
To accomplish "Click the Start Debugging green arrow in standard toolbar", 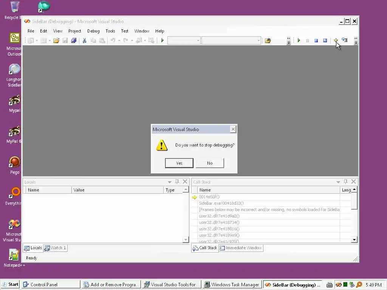I will coord(163,40).
